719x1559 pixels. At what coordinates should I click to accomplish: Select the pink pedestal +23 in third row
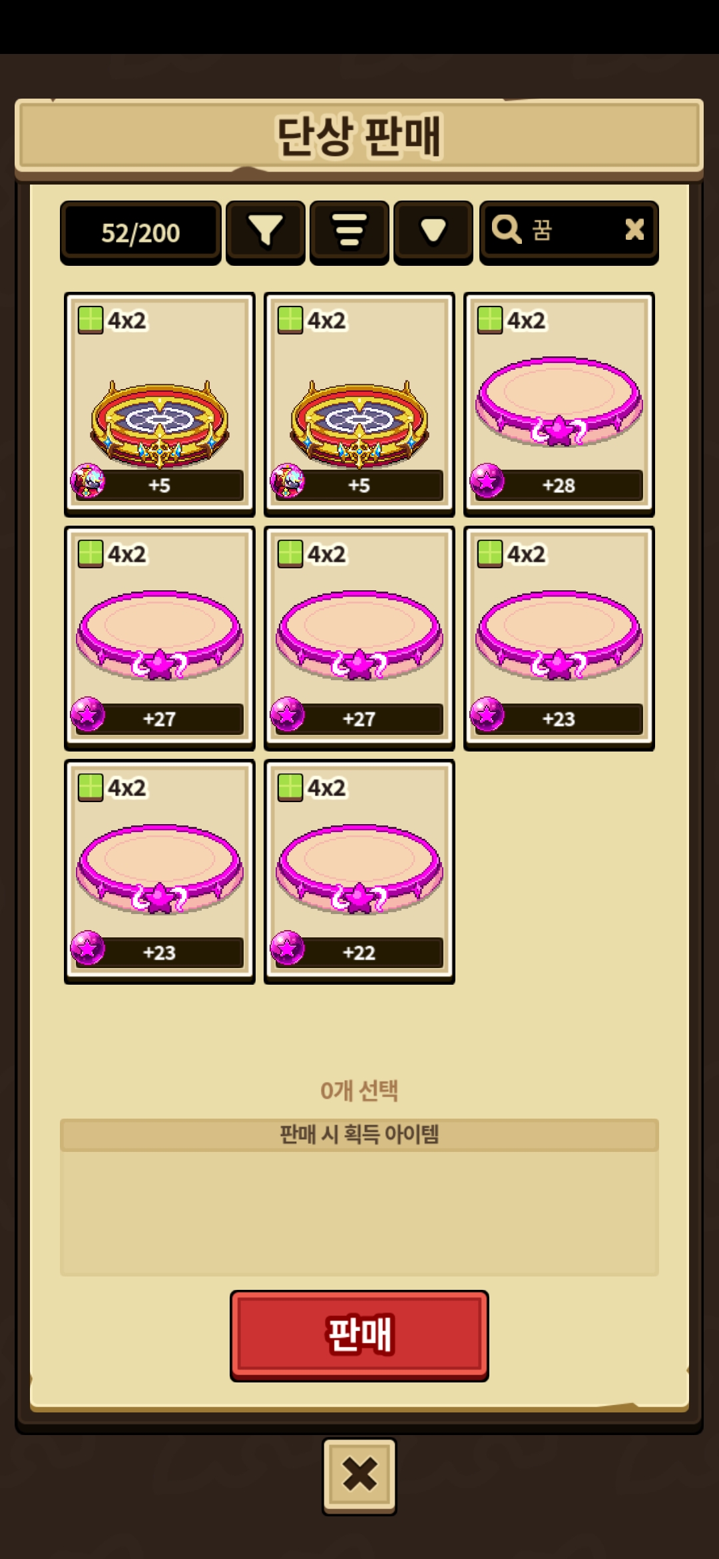click(x=160, y=872)
